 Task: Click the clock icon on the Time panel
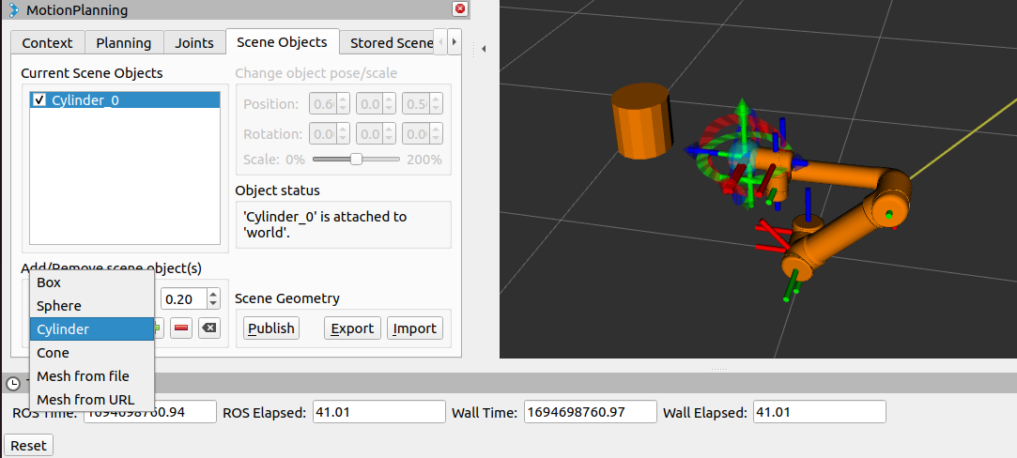point(13,383)
